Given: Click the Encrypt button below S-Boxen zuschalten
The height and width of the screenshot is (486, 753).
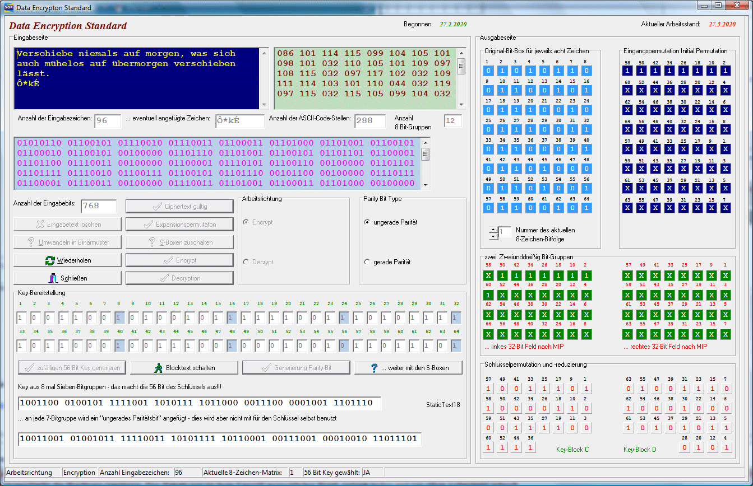Looking at the screenshot, I should [179, 260].
